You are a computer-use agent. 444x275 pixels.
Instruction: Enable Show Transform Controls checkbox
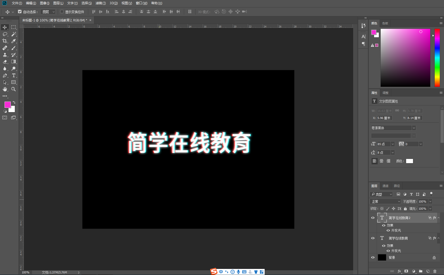pos(62,12)
